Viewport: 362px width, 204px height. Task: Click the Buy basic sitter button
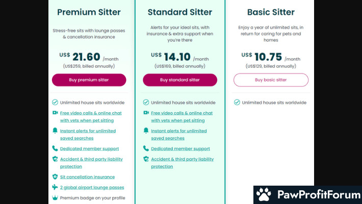pyautogui.click(x=271, y=80)
